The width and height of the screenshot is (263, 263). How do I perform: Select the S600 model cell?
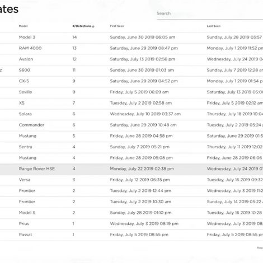coord(25,70)
